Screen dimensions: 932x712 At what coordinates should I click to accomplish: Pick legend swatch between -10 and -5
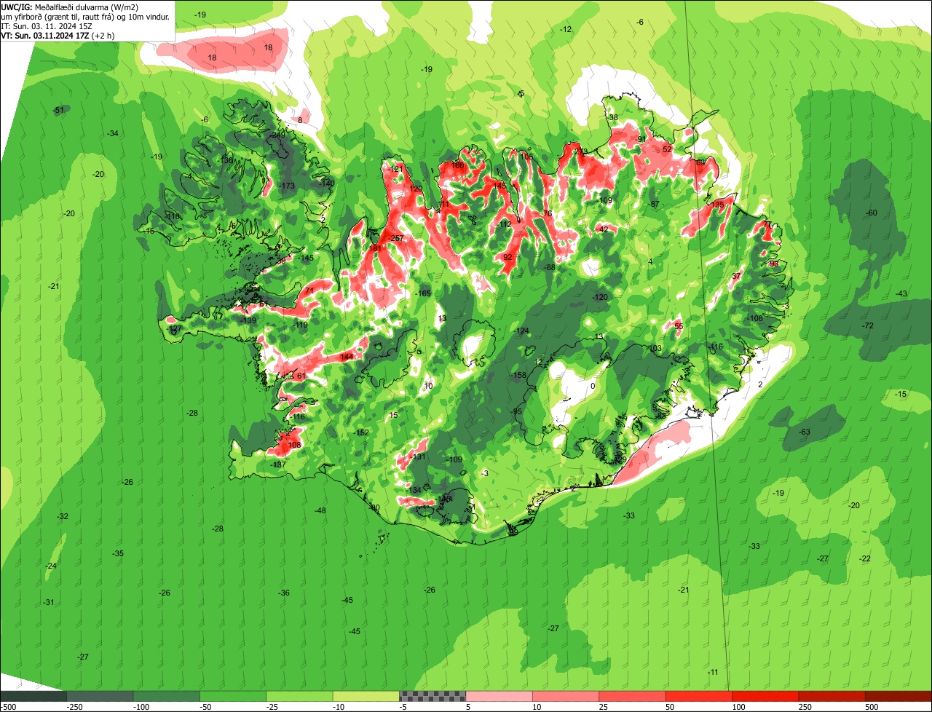366,696
